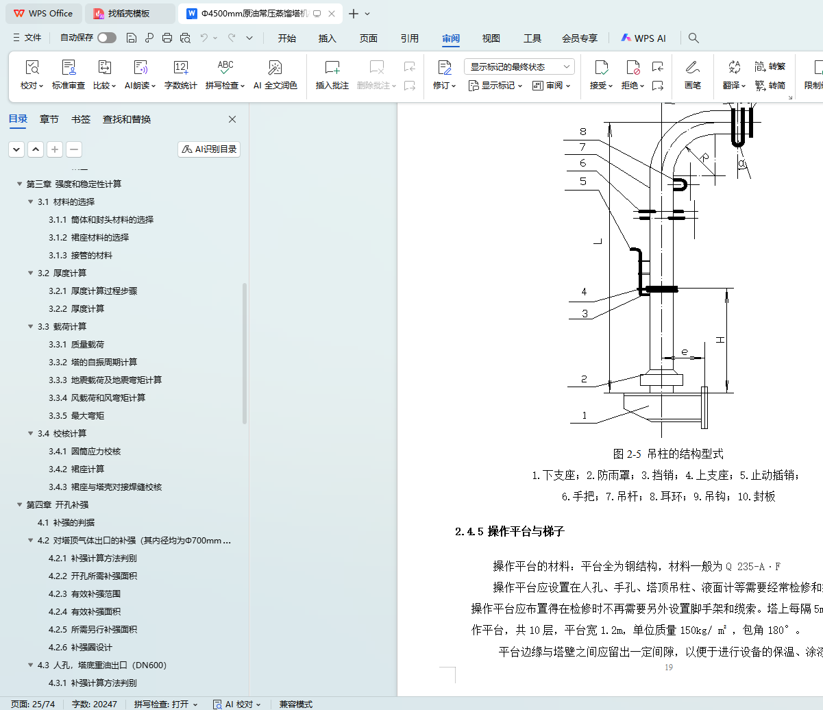The image size is (823, 710).
Task: Click the search magnifier in menu bar
Action: click(x=693, y=38)
